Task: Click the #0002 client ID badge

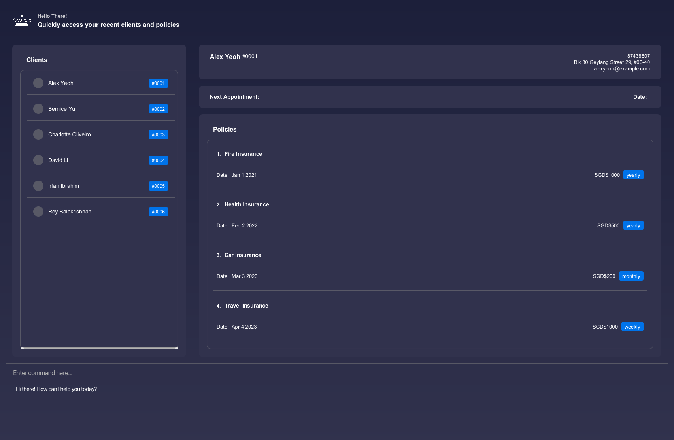Action: point(159,109)
